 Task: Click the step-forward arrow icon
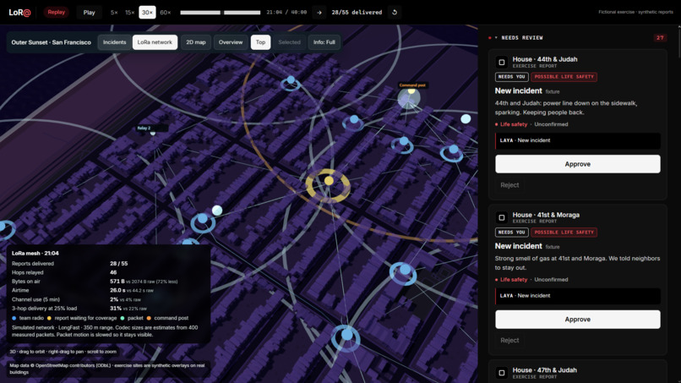coord(319,12)
